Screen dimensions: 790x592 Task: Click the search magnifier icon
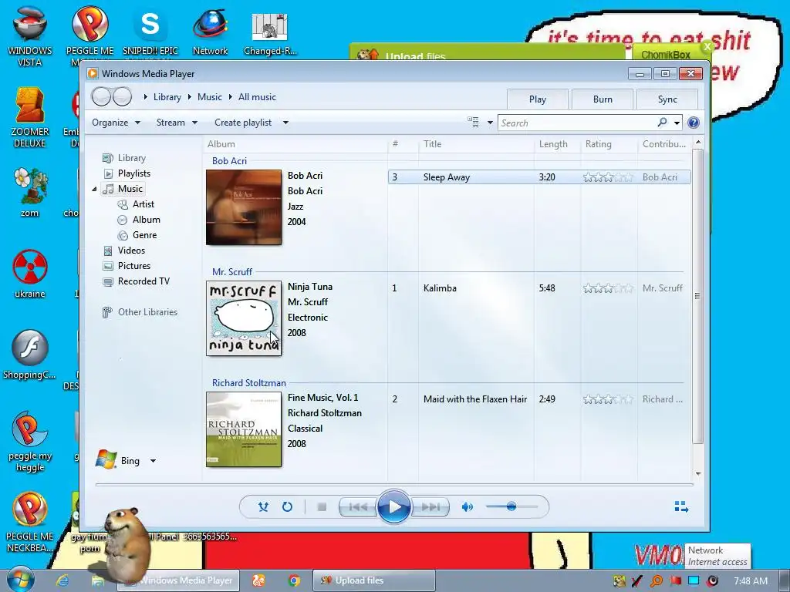(663, 122)
